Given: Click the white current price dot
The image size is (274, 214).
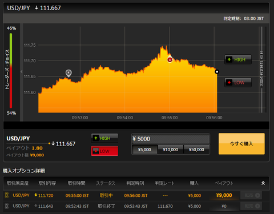Looking at the screenshot, I should click(x=217, y=72).
